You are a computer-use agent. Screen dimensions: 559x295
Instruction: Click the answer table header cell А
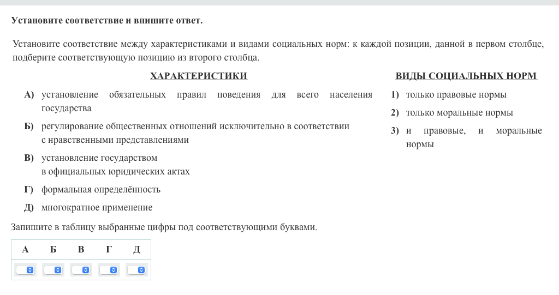click(25, 250)
